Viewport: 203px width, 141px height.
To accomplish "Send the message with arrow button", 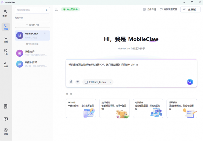I will click(190, 82).
